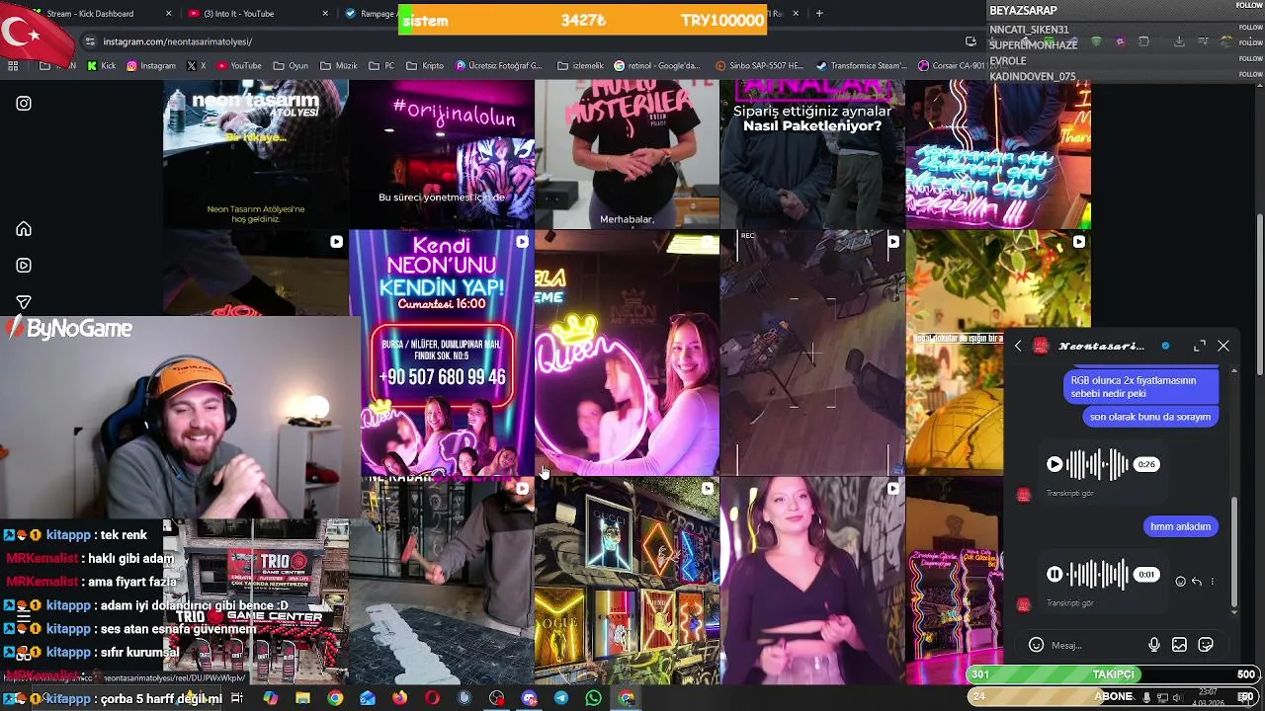This screenshot has height=711, width=1265.
Task: Open Gucci and Vogue neon frames reel
Action: click(627, 581)
